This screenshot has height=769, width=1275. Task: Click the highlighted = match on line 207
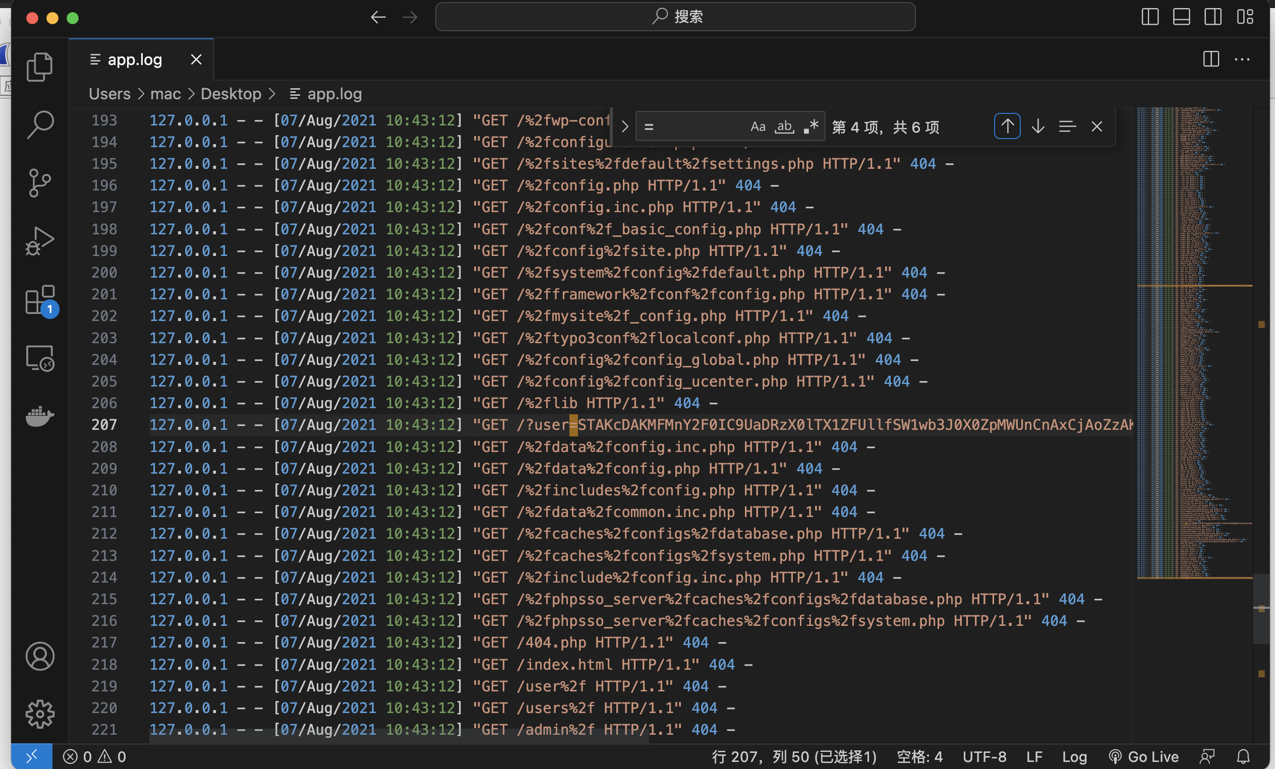tap(573, 425)
